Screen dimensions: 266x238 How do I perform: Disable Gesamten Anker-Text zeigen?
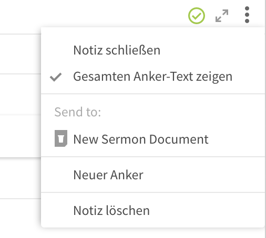(x=153, y=77)
